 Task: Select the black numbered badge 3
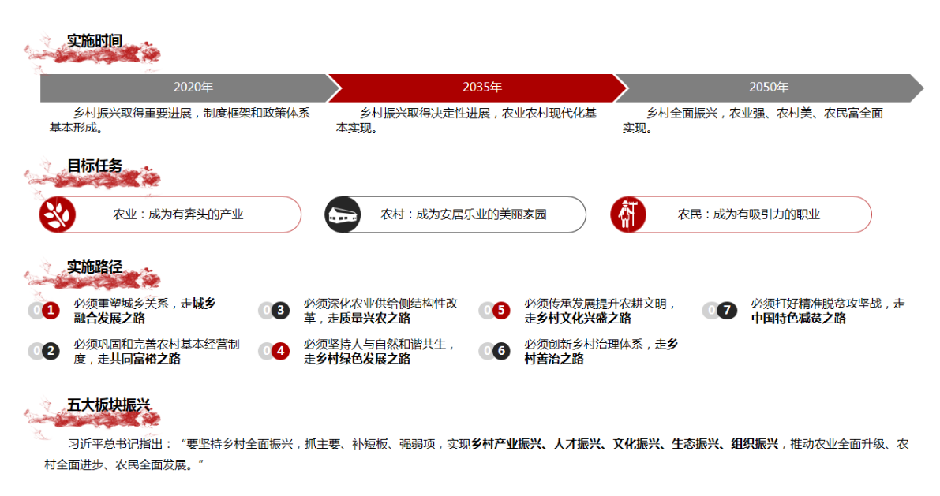pyautogui.click(x=280, y=310)
